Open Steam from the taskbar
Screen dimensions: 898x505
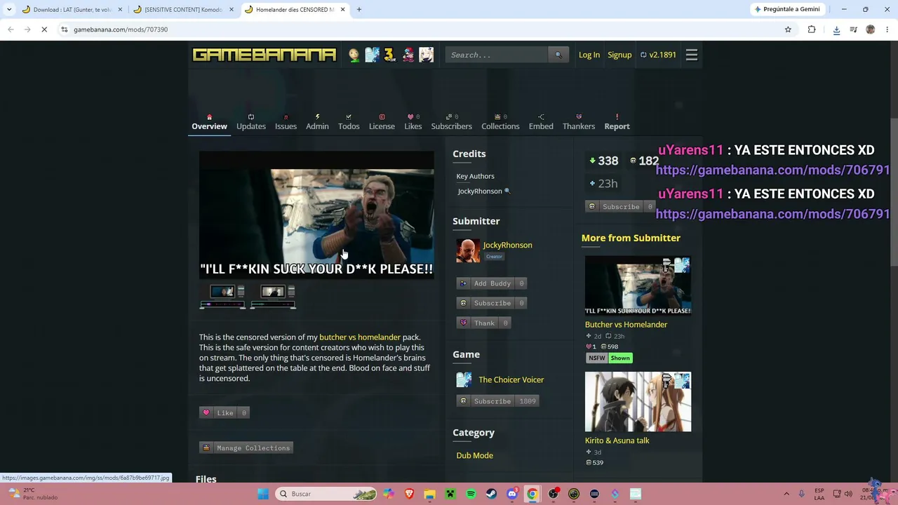tap(491, 494)
